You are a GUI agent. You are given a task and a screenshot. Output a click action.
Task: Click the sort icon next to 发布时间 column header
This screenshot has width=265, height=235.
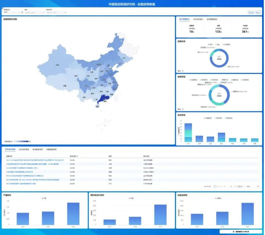(x=77, y=156)
